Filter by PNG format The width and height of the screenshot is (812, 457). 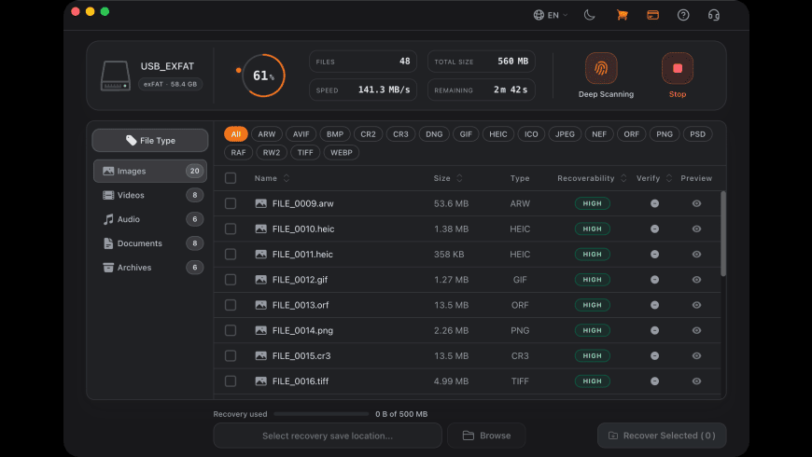(x=665, y=134)
